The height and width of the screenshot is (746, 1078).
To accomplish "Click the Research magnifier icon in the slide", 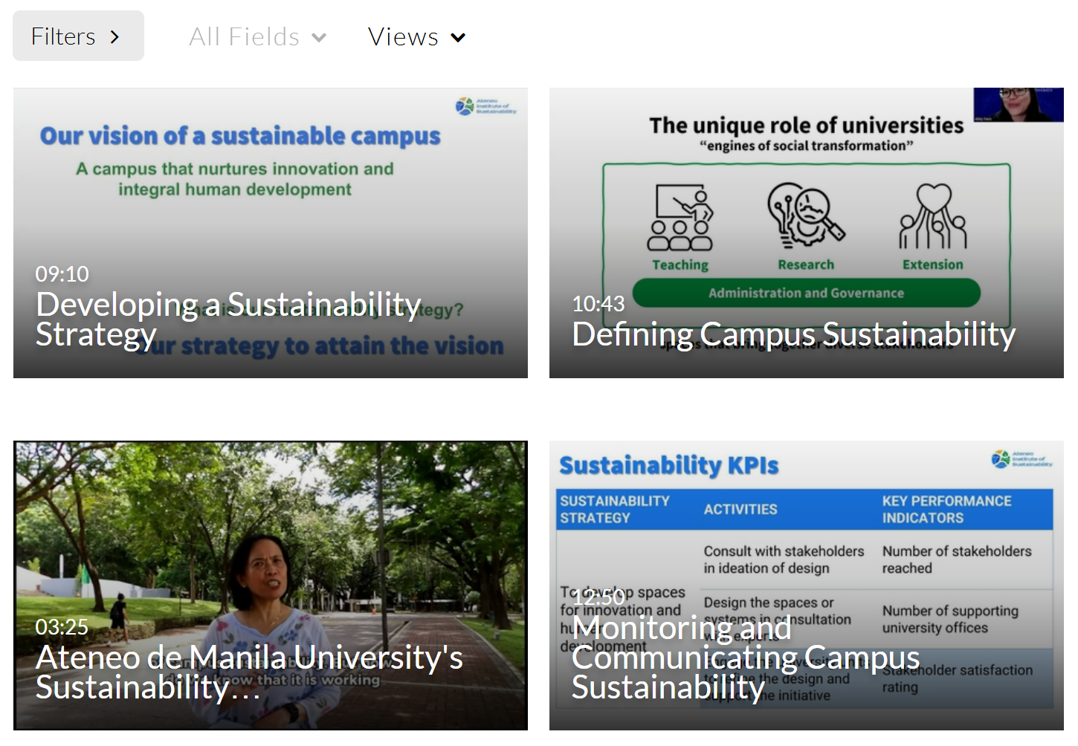I will (806, 215).
